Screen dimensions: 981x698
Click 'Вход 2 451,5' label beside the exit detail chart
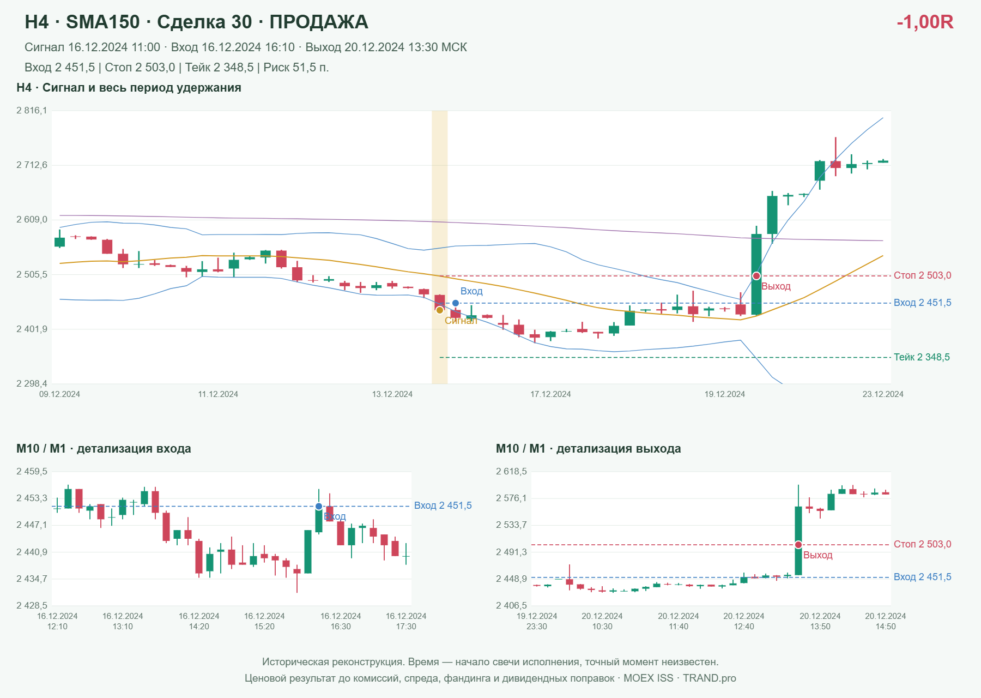(923, 577)
